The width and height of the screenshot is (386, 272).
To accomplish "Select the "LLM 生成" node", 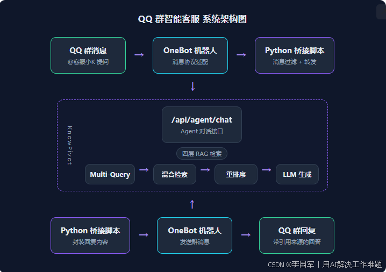I will click(x=297, y=174).
